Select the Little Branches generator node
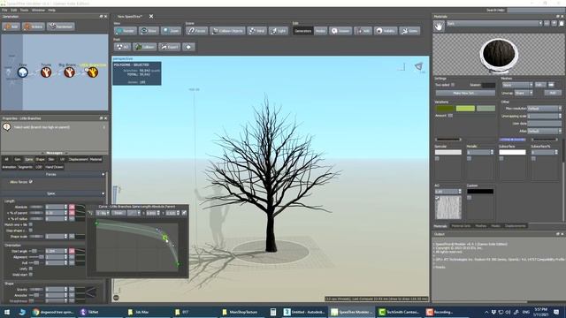The height and width of the screenshot is (318, 566). (92, 72)
